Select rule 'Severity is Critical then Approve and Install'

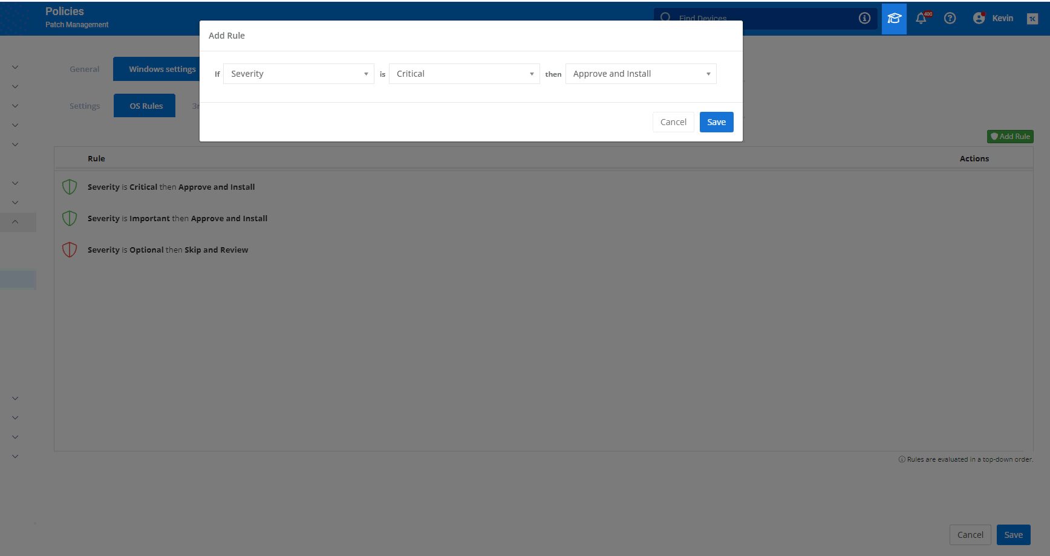pos(171,187)
